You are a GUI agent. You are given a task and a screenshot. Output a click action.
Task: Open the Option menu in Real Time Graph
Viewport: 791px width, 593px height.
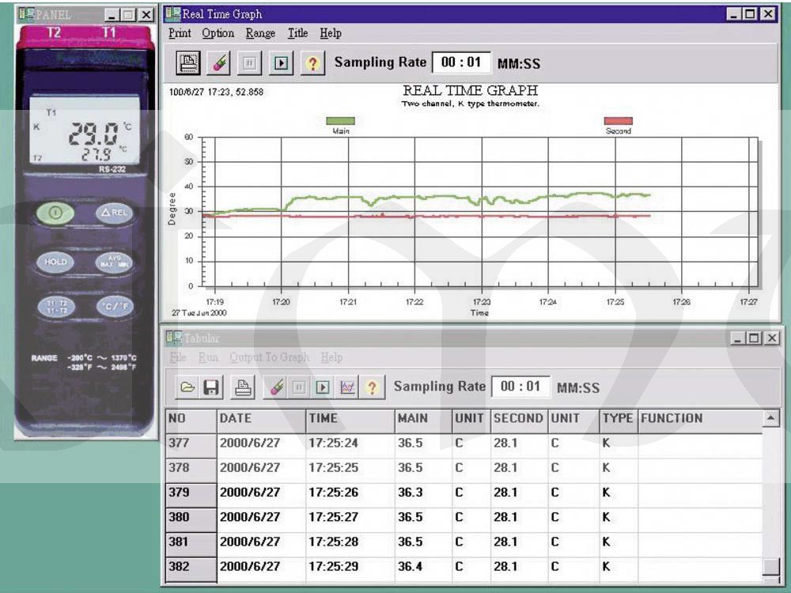(x=218, y=33)
